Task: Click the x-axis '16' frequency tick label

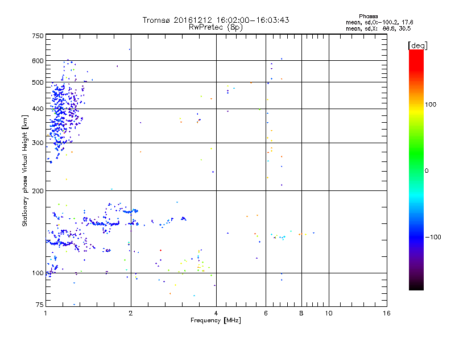Action: point(387,313)
